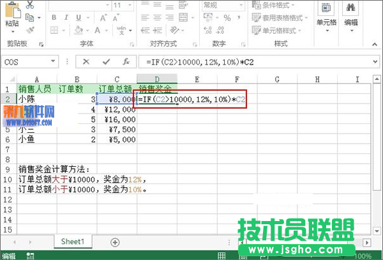Align text left in cell
Screen dimensions: 383x260
pos(145,18)
